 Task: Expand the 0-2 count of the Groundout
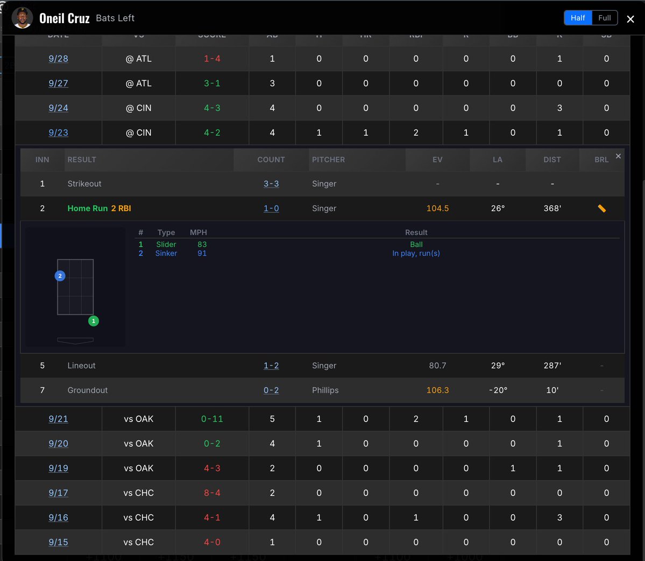(x=271, y=390)
